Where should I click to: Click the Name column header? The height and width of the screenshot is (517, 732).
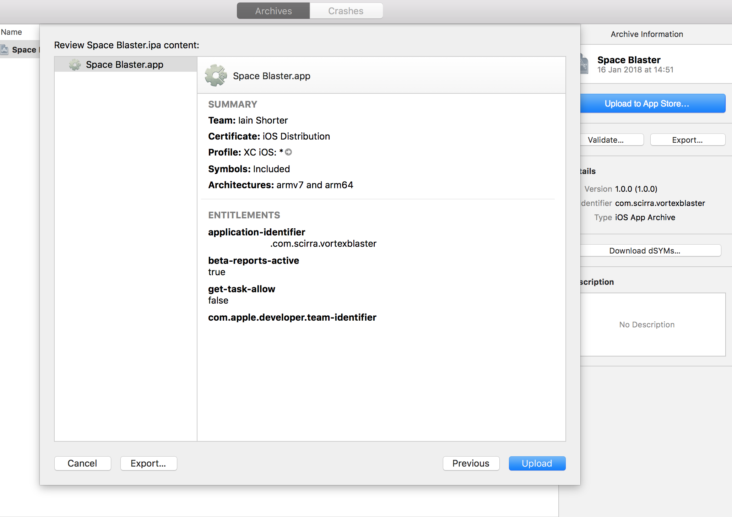click(x=11, y=32)
